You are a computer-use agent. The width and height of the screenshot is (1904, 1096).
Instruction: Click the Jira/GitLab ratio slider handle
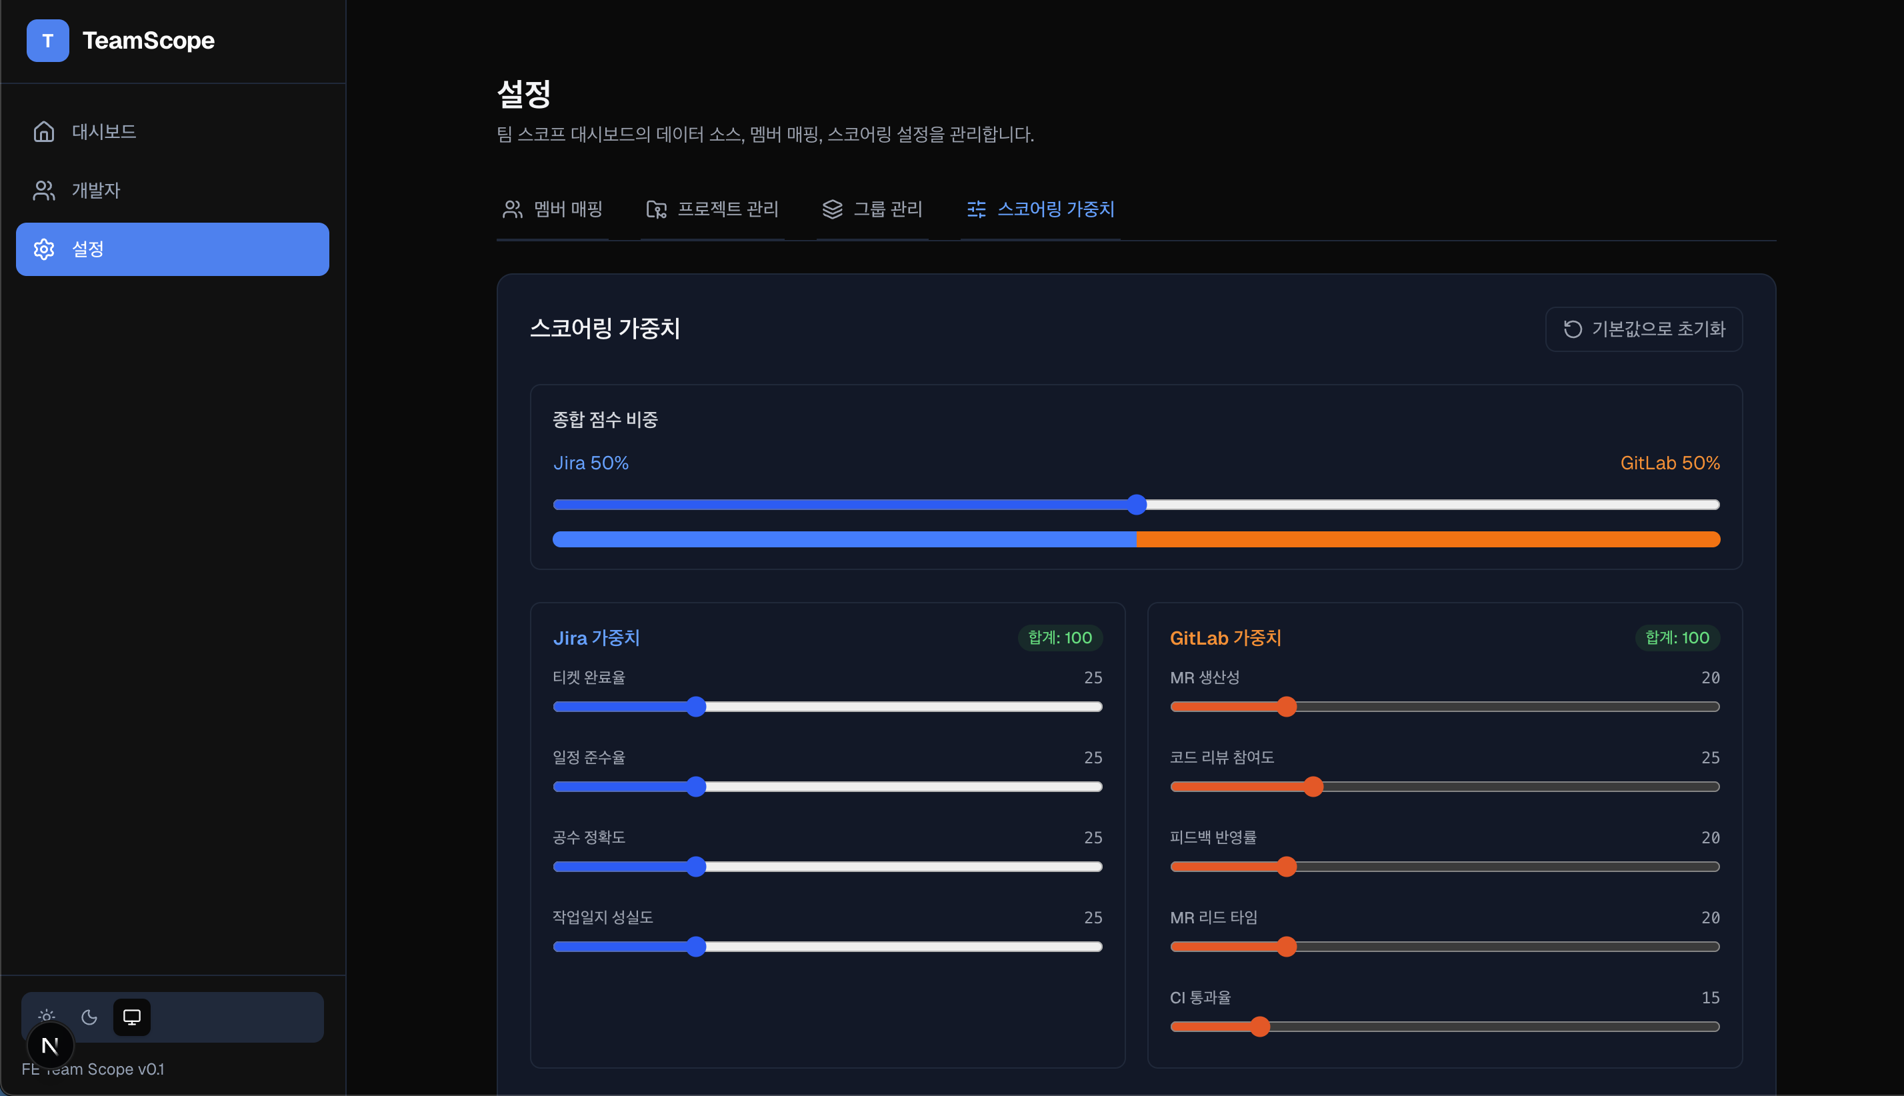pyautogui.click(x=1137, y=505)
